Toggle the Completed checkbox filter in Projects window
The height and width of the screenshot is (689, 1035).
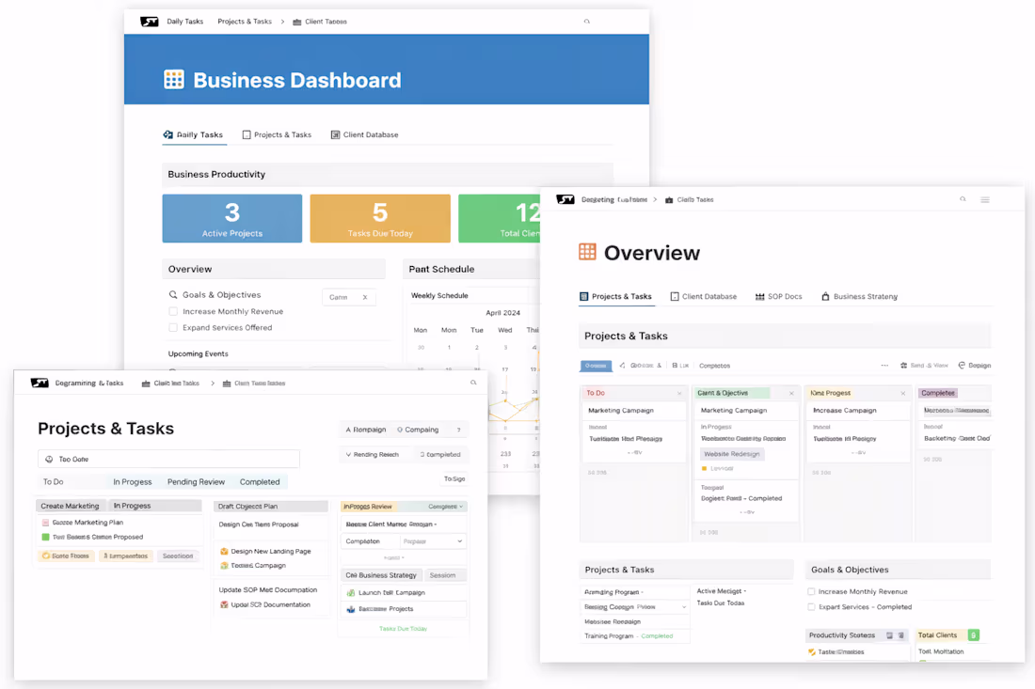pyautogui.click(x=422, y=454)
